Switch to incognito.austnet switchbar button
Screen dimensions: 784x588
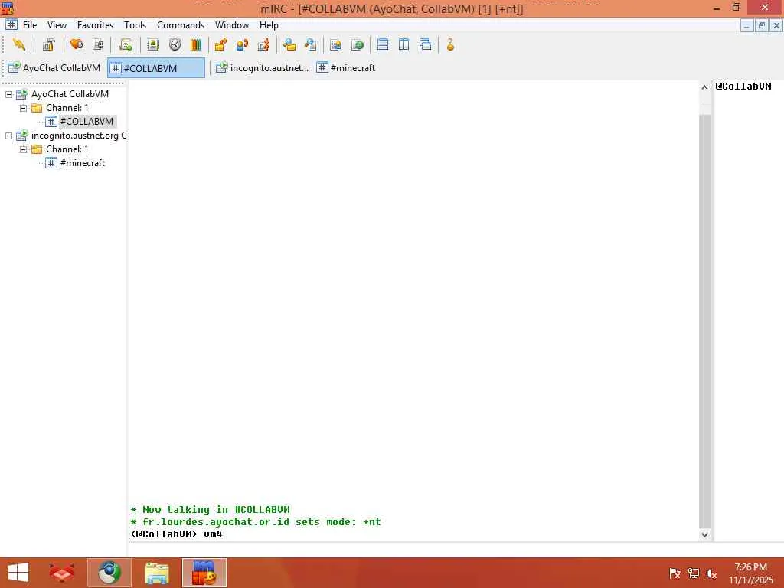(x=262, y=68)
